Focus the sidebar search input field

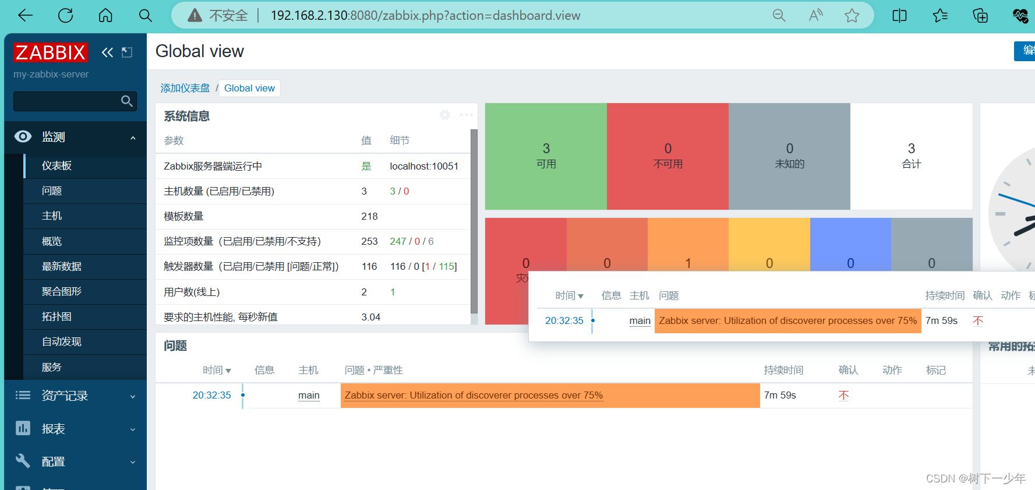point(67,101)
